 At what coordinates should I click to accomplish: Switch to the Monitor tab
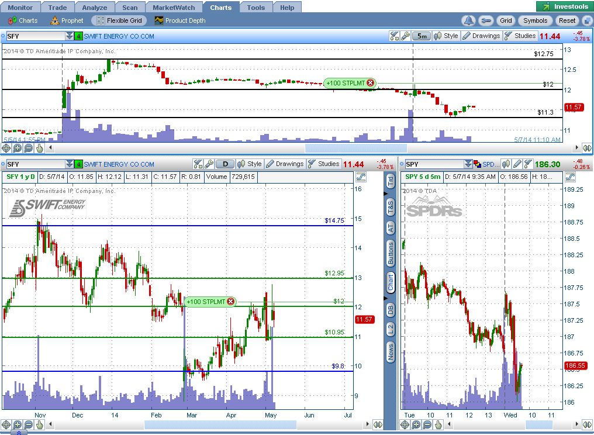20,8
